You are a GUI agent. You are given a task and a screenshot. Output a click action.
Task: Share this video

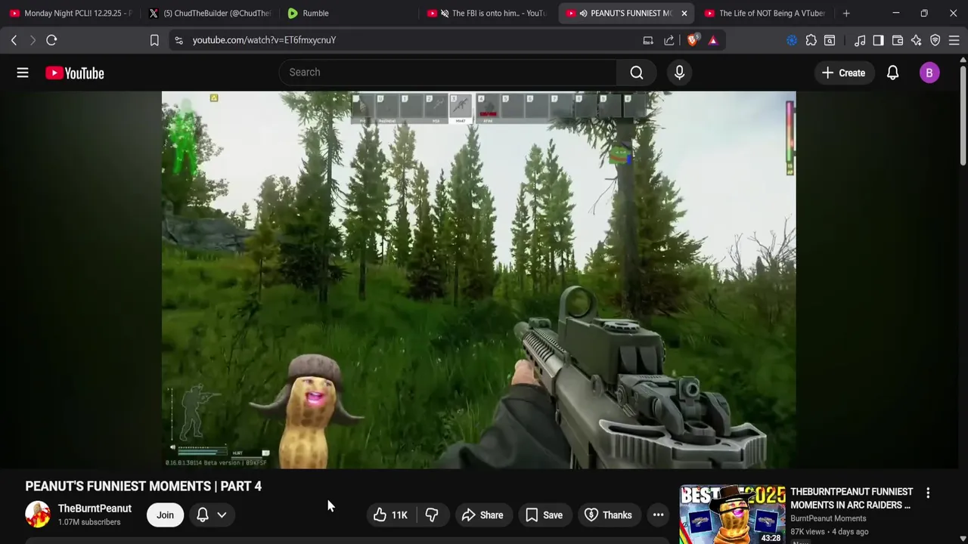coord(482,515)
